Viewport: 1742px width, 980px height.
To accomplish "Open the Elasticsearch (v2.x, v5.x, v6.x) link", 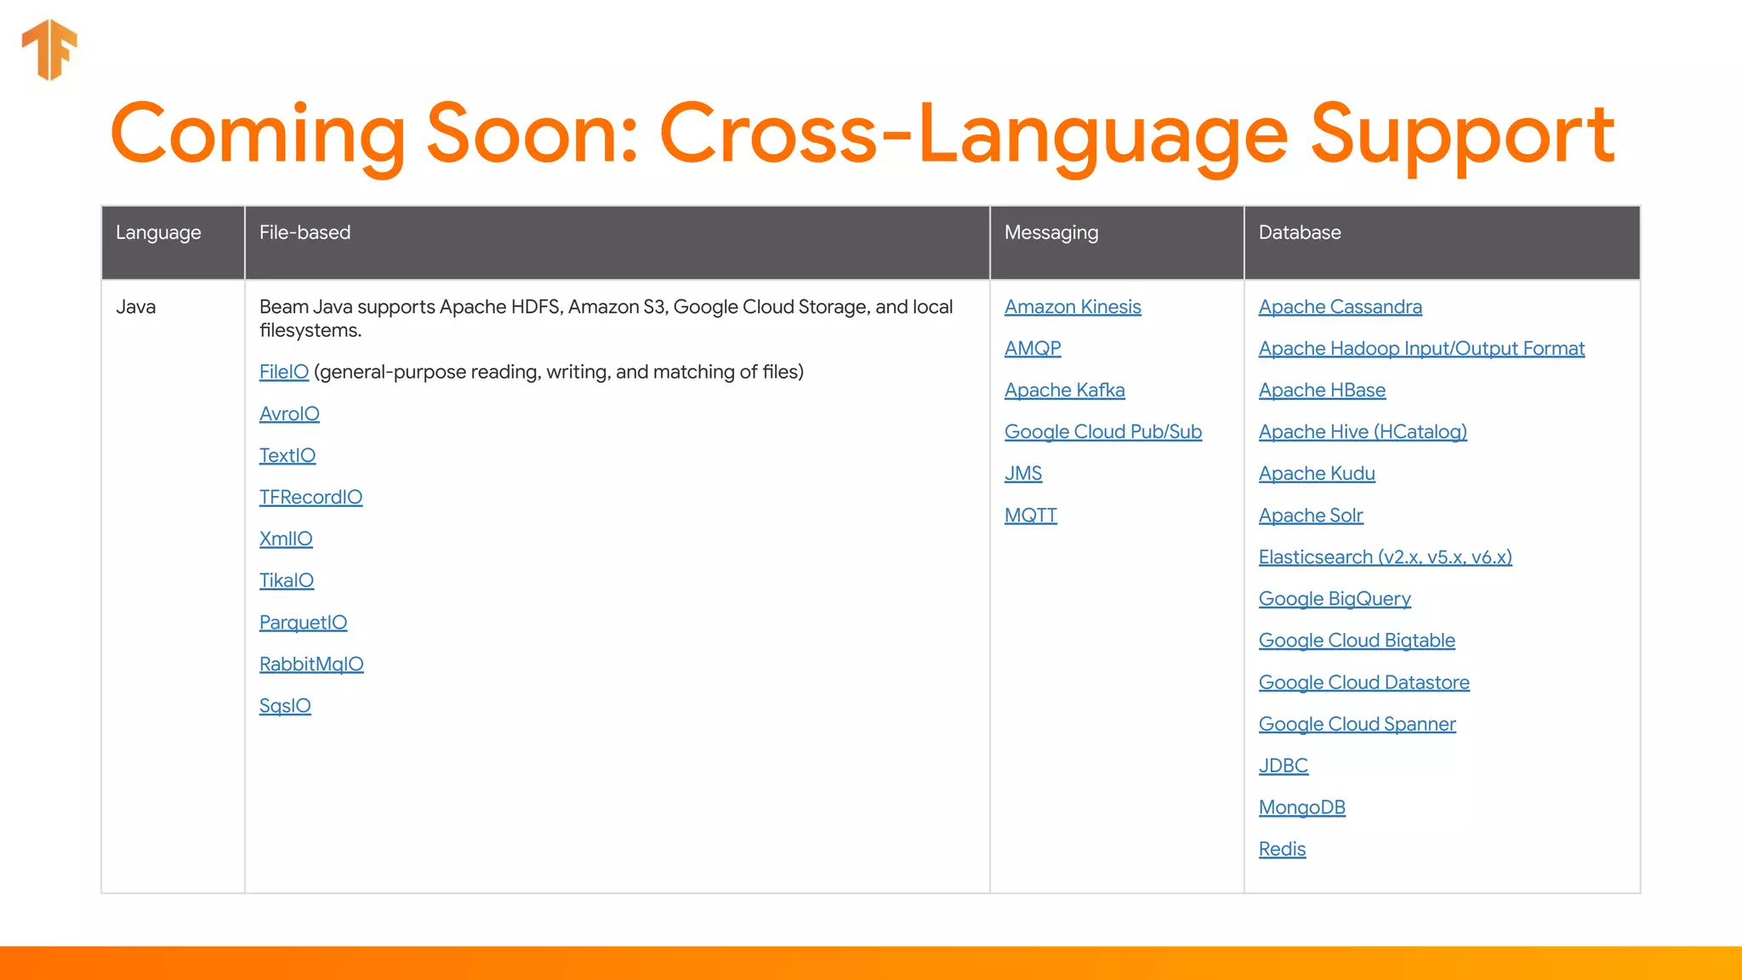I will click(1386, 557).
